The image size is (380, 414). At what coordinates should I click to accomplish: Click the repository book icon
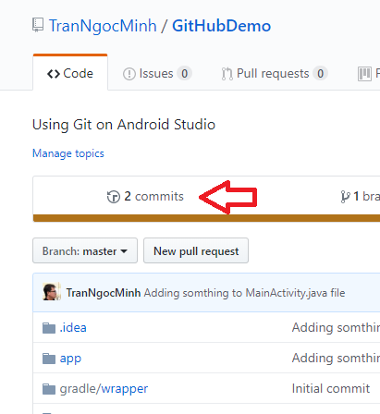point(38,25)
